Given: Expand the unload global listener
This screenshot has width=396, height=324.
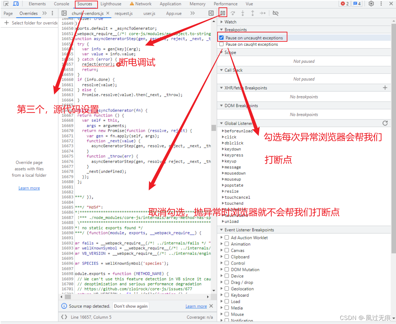Looking at the screenshot, I should click(223, 221).
